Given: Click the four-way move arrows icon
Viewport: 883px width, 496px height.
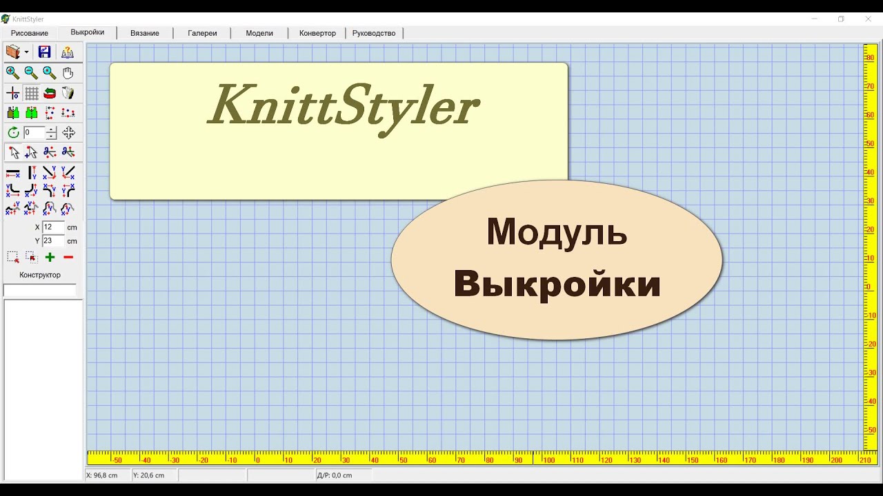Looking at the screenshot, I should click(68, 132).
